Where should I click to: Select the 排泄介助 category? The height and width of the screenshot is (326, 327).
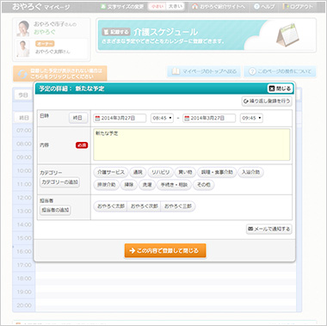click(106, 185)
